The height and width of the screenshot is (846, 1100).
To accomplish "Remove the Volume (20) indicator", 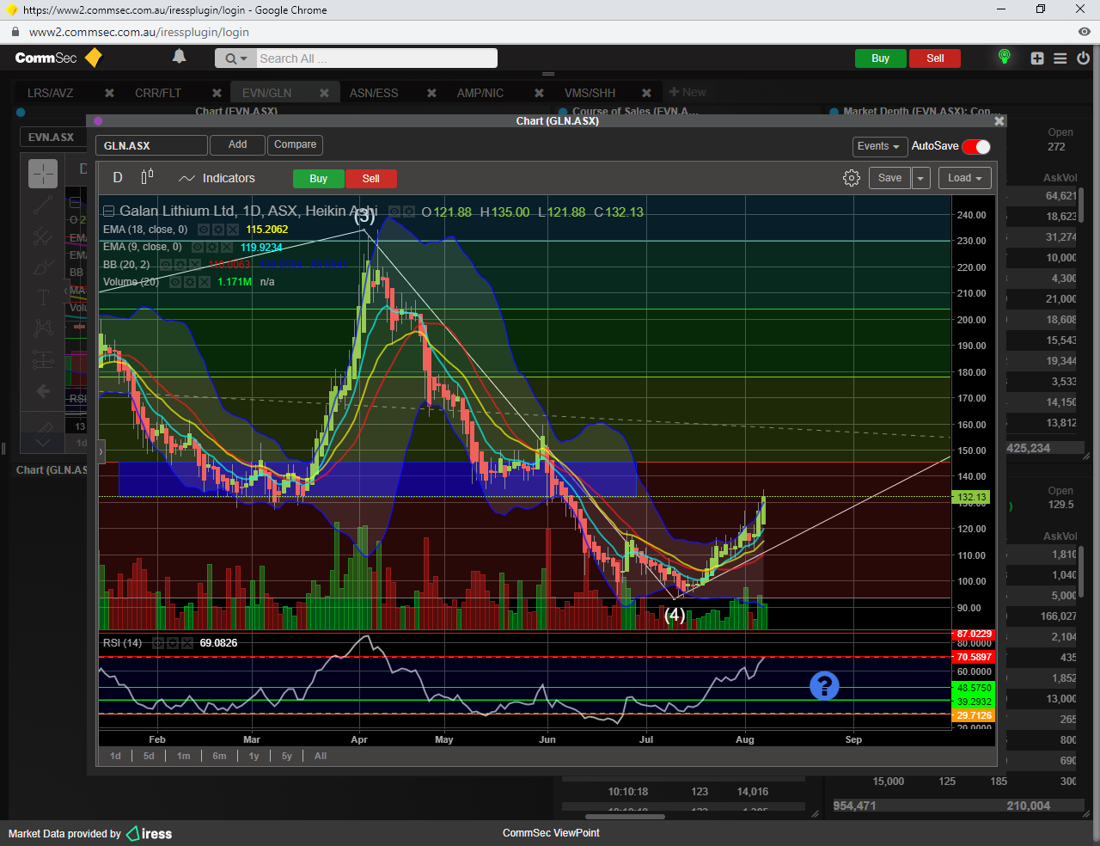I will [x=204, y=282].
